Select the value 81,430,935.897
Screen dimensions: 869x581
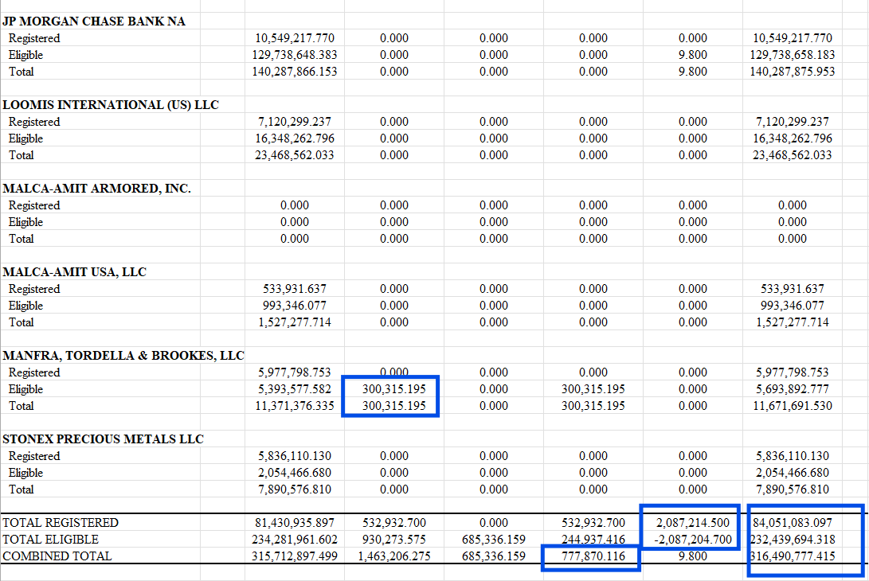[x=294, y=523]
